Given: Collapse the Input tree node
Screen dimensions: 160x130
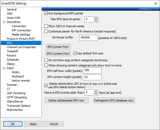Looking at the screenshot, I should point(4,68).
